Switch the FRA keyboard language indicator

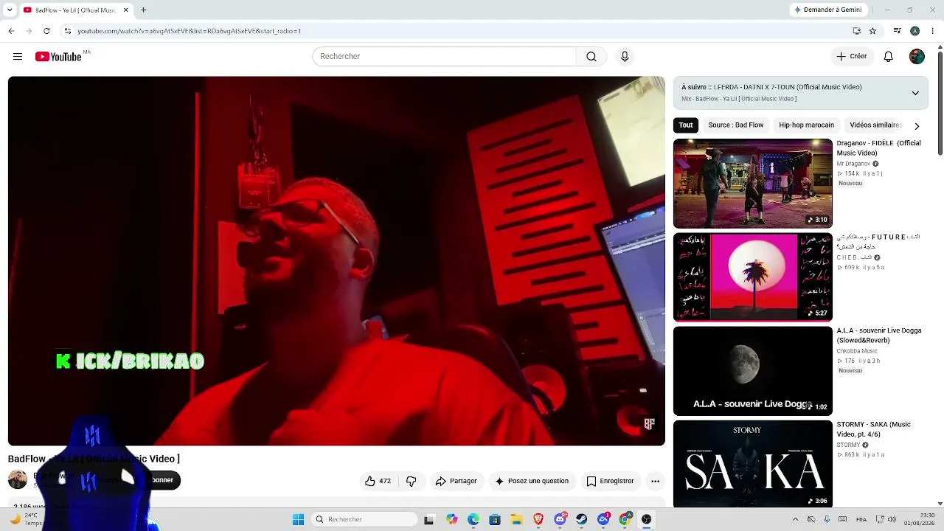tap(861, 519)
